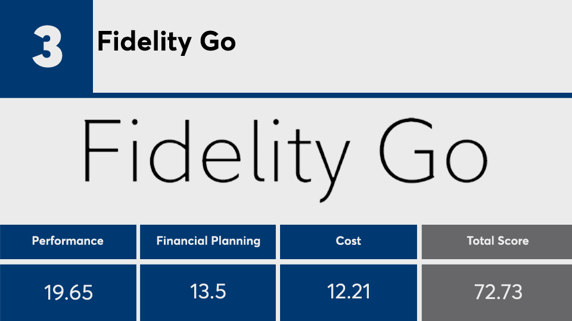Click the Performance score 19.65
Image resolution: width=572 pixels, height=321 pixels.
click(68, 292)
